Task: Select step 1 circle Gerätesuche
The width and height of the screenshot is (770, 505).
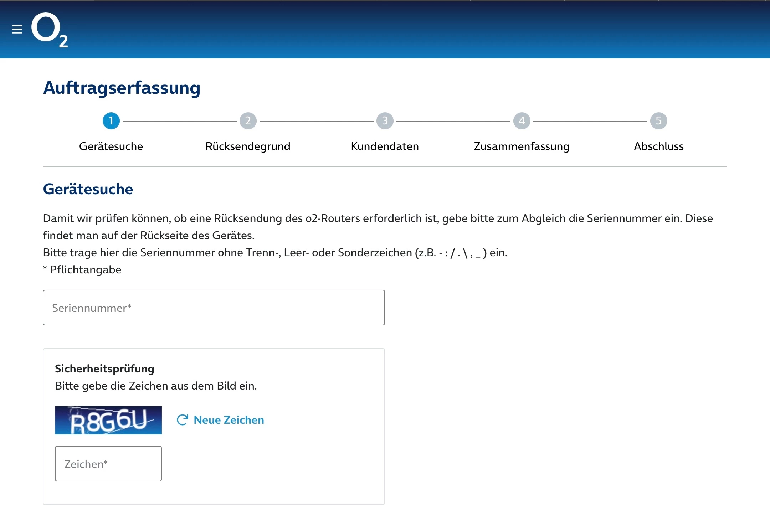Action: pyautogui.click(x=111, y=121)
